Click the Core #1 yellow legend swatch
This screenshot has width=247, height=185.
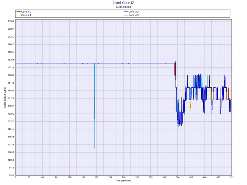(18, 15)
